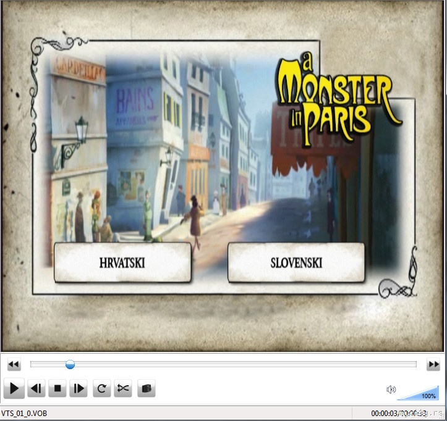Screen dimensions: 447x421
Task: Click the elapsed time readout in status bar
Action: point(385,414)
